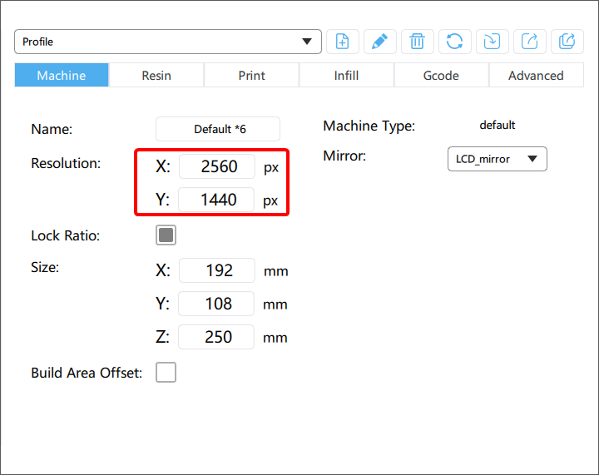Toggle the Lock Ratio checkbox
Viewport: 599px width, 475px height.
click(x=166, y=235)
